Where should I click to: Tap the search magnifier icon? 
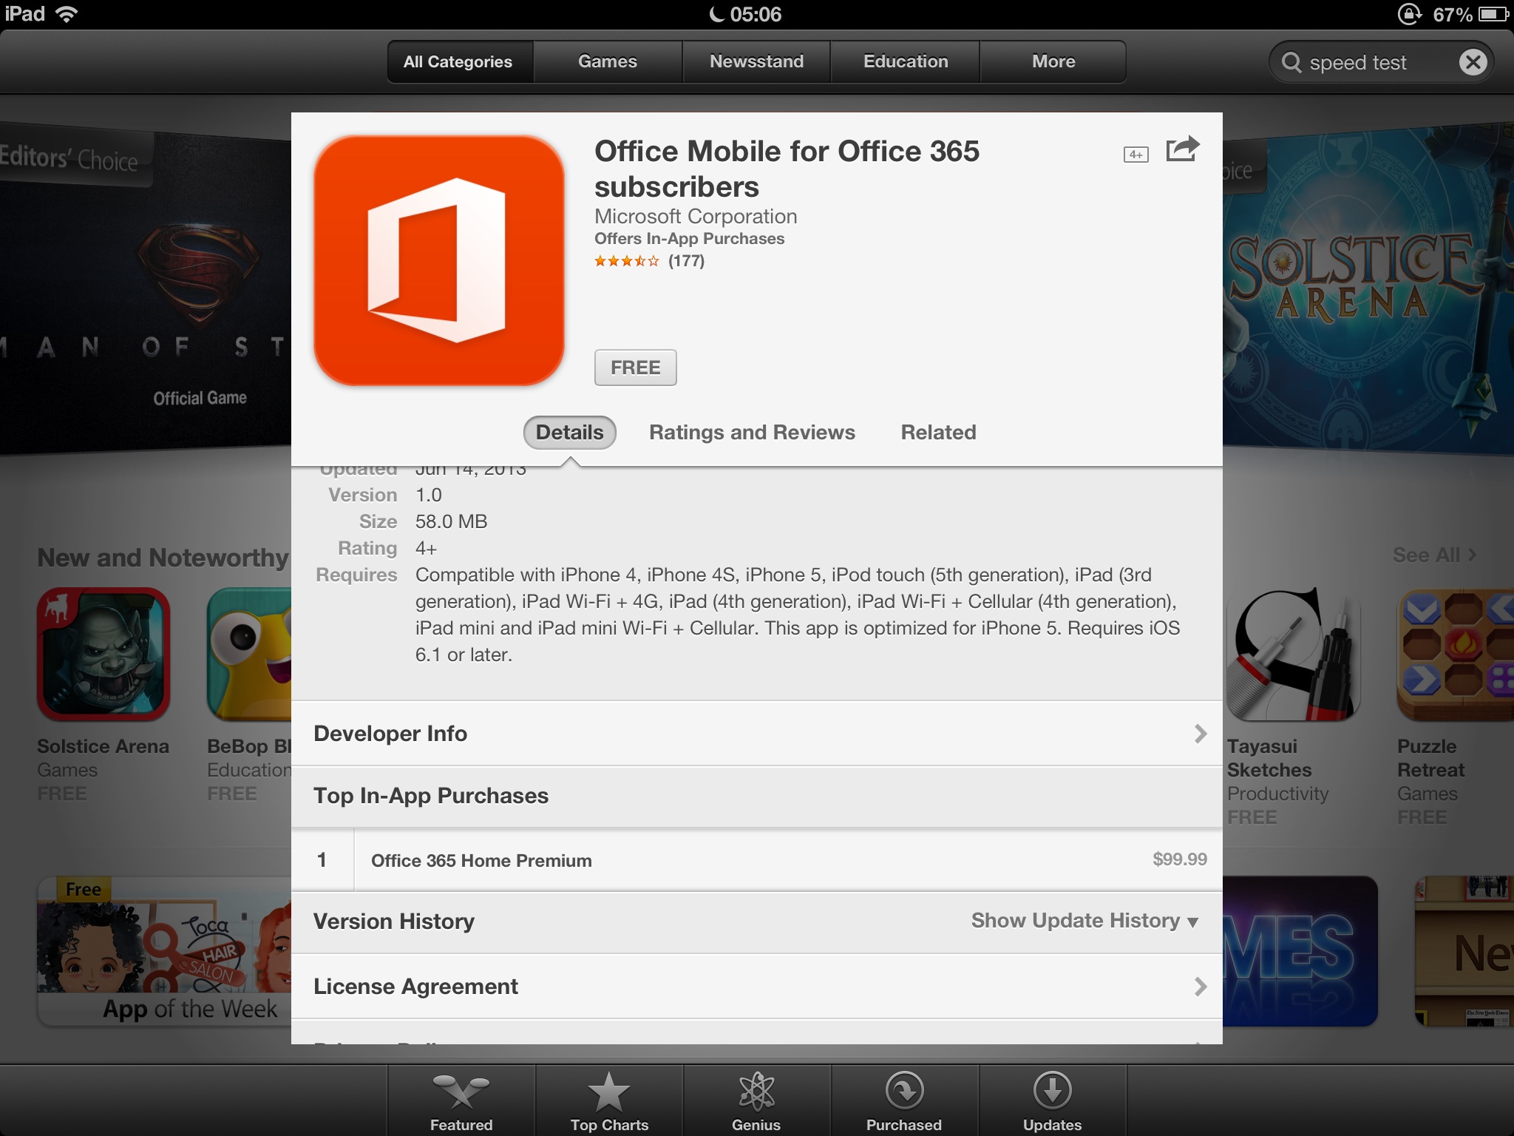click(1291, 62)
